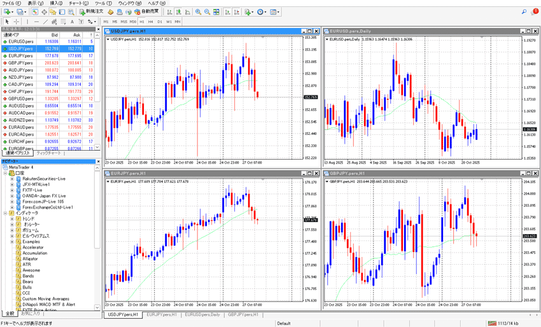Viewport: 541px width, 327px height.
Task: Click Market Watch scrollbar down arrow
Action: tap(97, 148)
